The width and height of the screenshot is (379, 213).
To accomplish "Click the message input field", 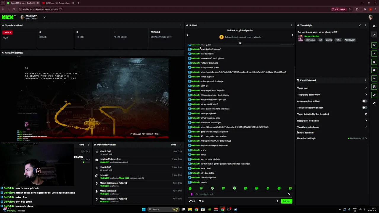I will 240,194.
